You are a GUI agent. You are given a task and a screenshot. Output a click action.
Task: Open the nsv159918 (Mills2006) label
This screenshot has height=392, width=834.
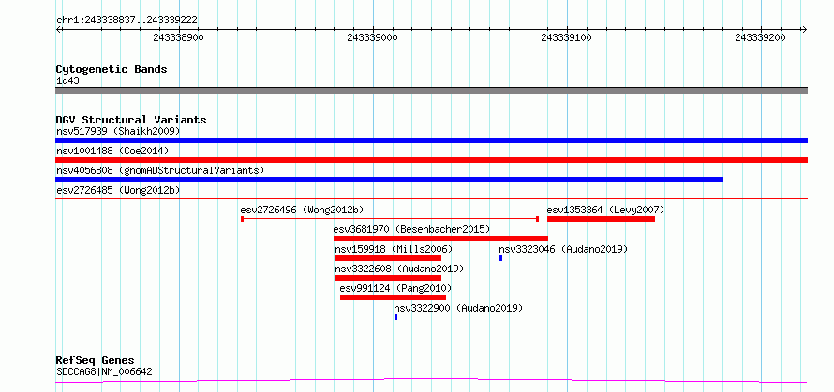point(394,249)
